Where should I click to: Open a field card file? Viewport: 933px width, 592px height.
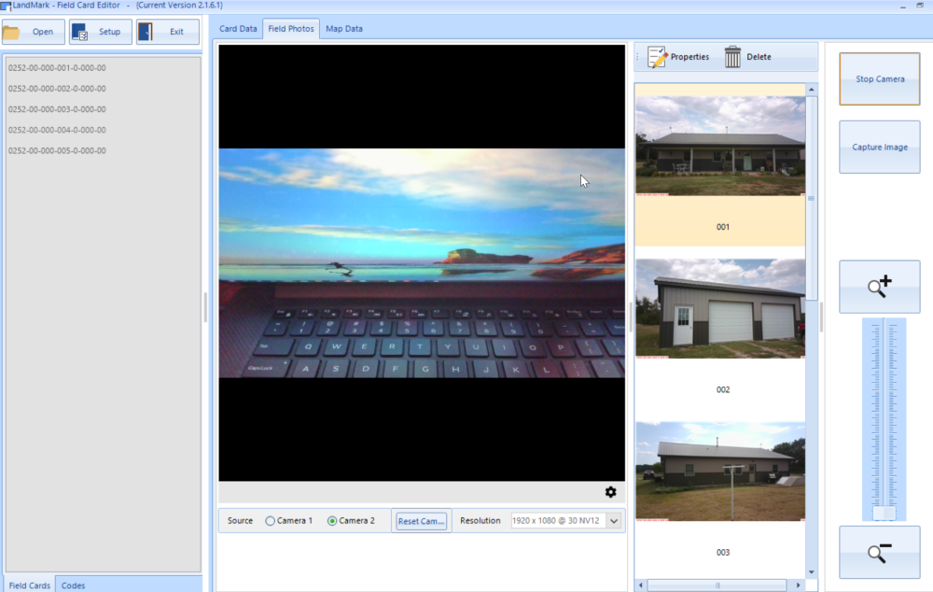(x=33, y=31)
